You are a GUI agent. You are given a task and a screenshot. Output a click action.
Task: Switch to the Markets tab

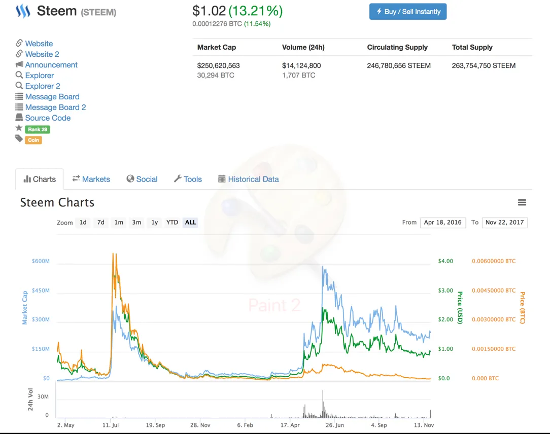(91, 179)
